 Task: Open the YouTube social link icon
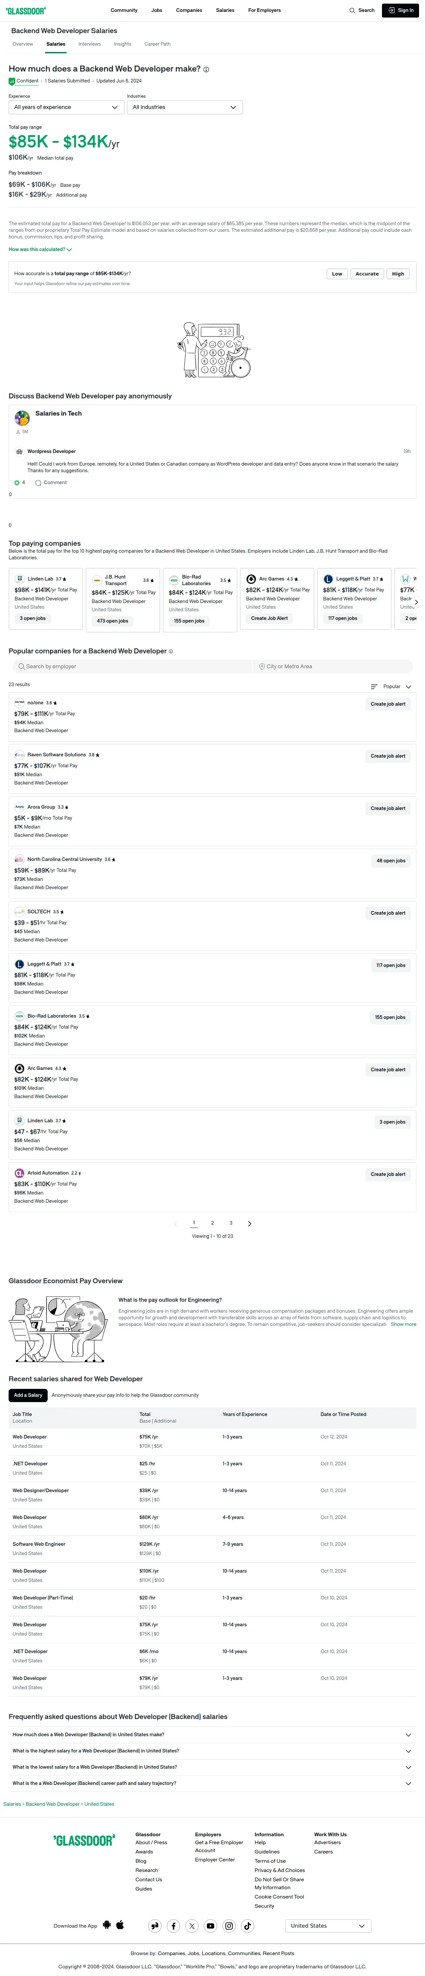pyautogui.click(x=210, y=1925)
